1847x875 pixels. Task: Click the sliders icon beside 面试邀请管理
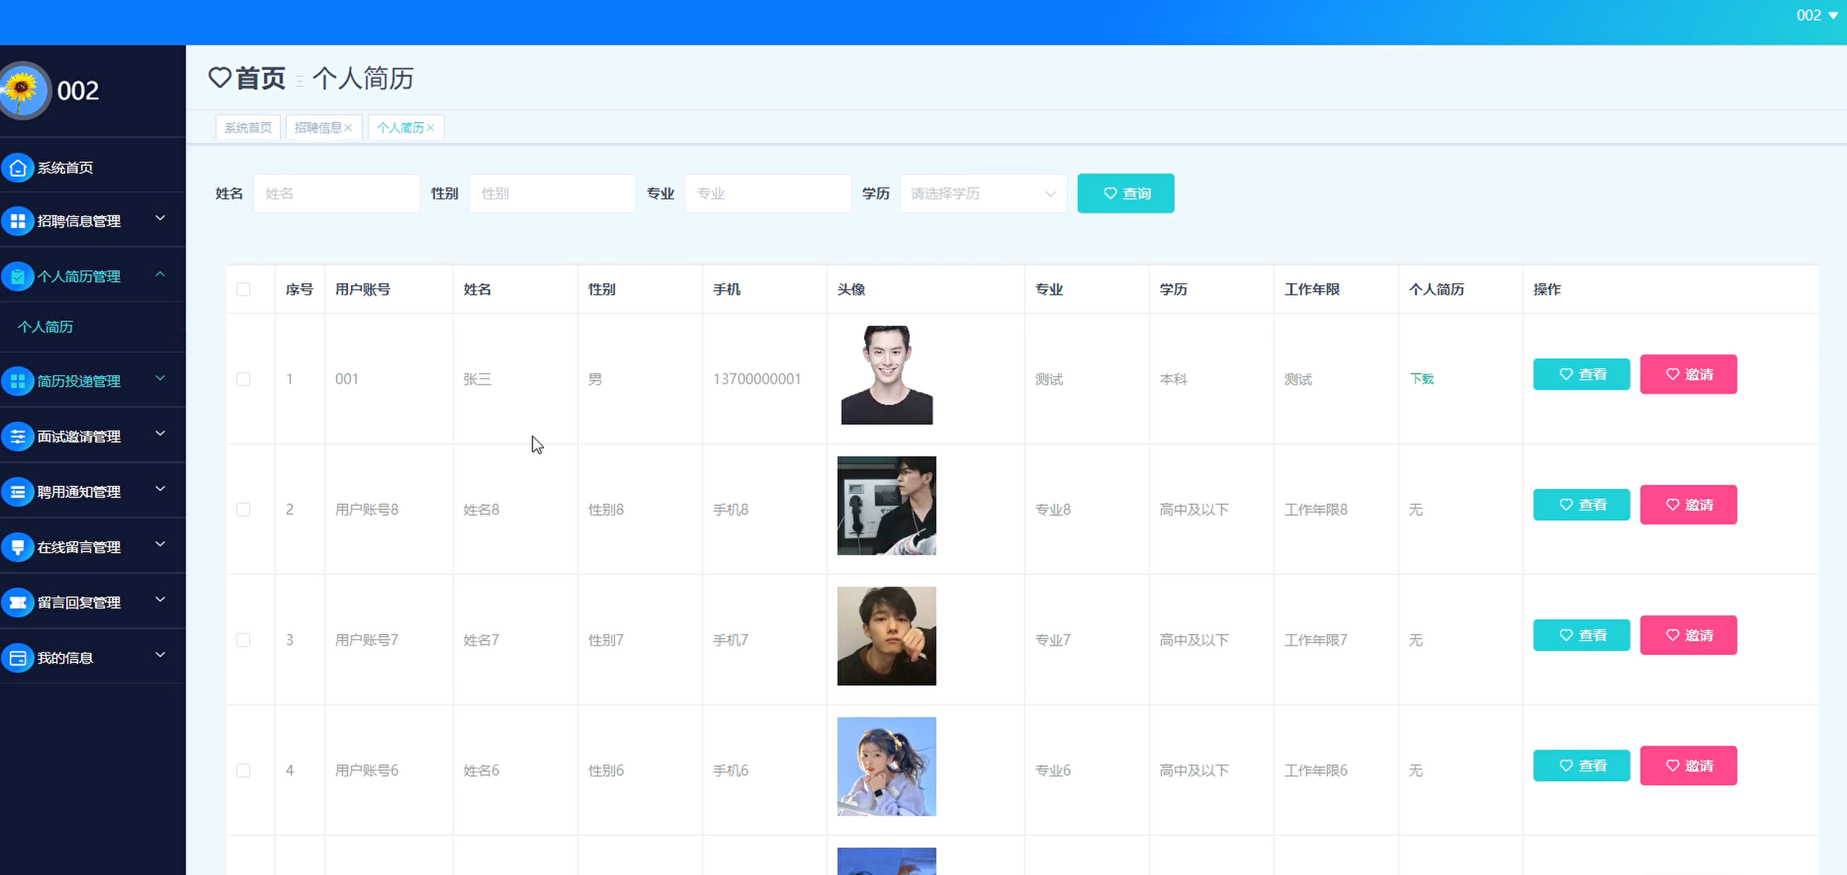click(18, 436)
